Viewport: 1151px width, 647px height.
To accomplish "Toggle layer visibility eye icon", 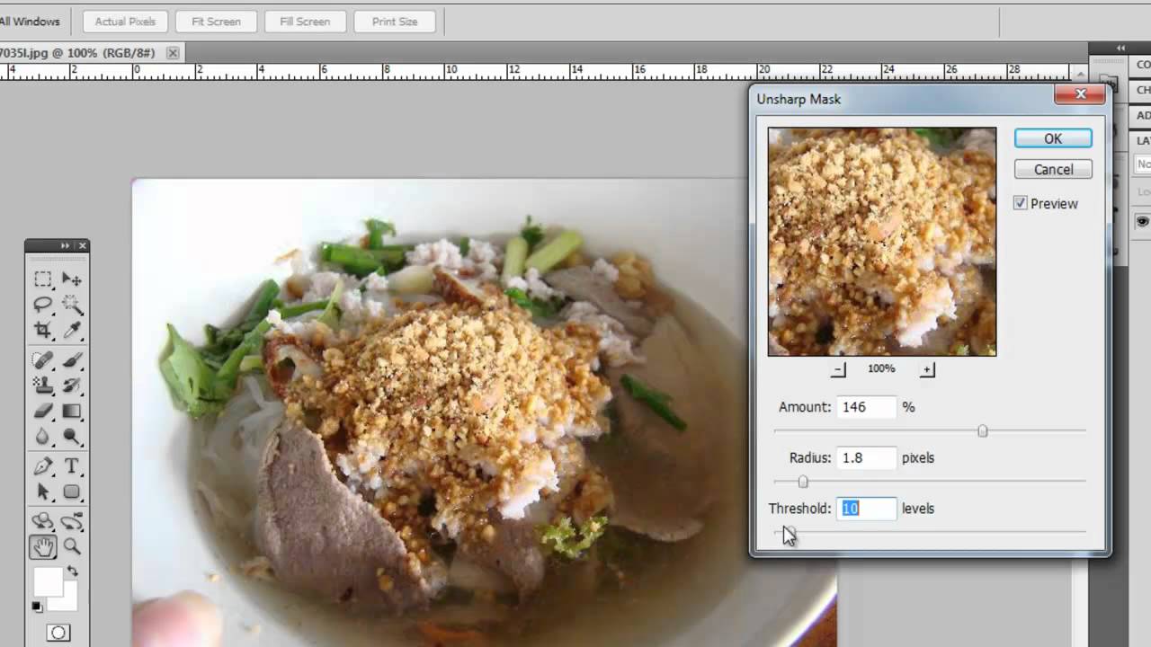I will (x=1142, y=221).
